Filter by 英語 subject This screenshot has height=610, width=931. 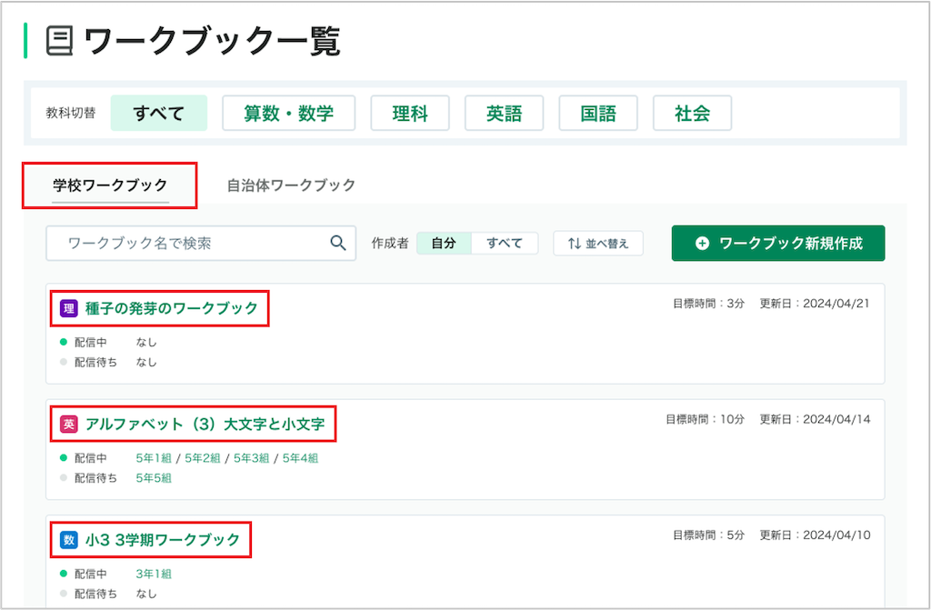coord(504,113)
